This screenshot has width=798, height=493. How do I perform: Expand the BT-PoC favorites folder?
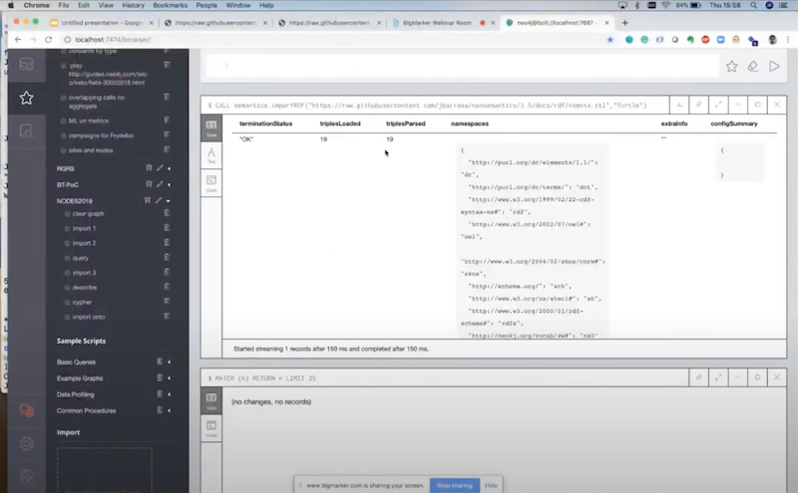pos(169,184)
